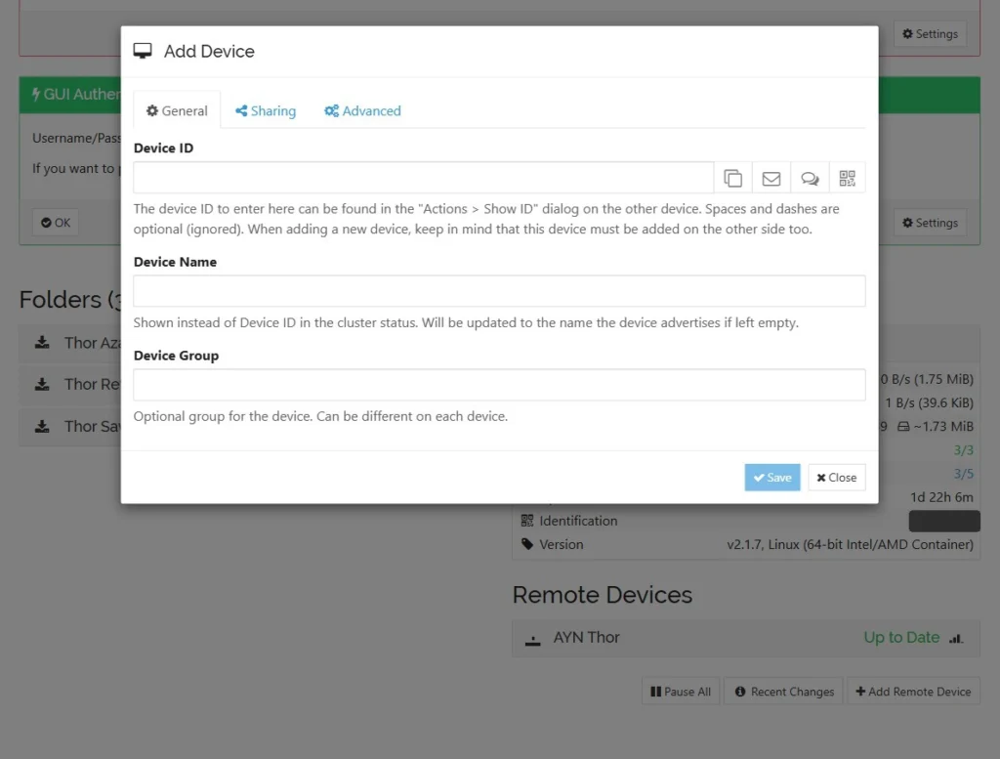1000x759 pixels.
Task: Focus the Device ID input field
Action: [424, 178]
